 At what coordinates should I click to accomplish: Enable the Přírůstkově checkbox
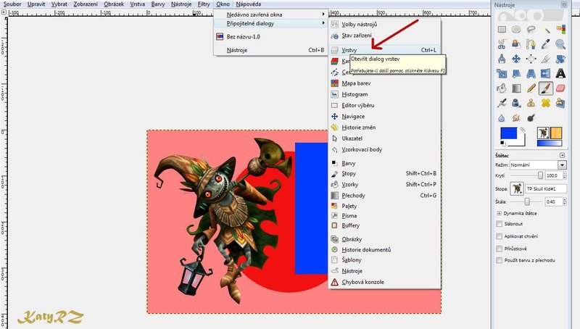coord(499,249)
